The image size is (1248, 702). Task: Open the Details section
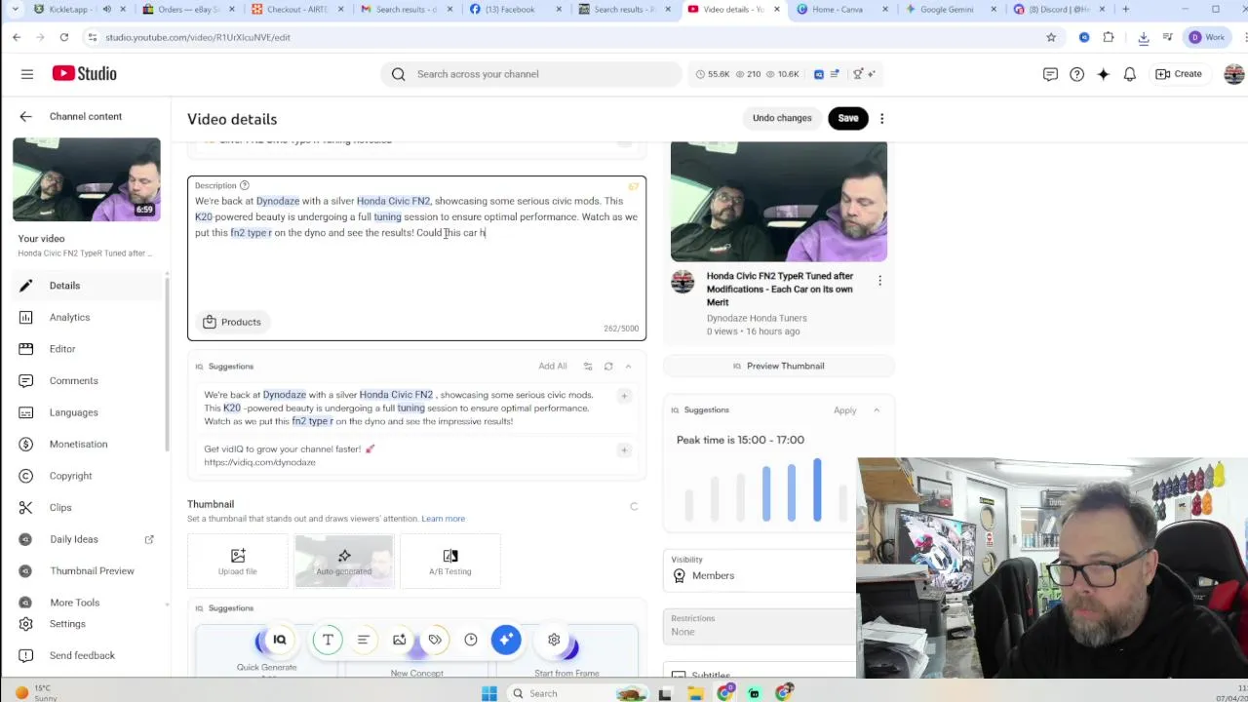click(x=64, y=286)
